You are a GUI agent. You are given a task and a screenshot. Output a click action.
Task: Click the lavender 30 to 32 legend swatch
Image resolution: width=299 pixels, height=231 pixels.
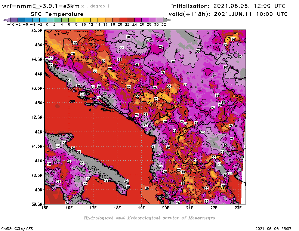[160, 20]
